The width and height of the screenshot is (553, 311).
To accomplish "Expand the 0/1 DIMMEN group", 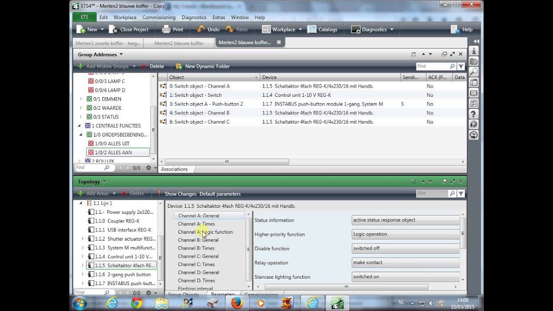I will tap(81, 99).
